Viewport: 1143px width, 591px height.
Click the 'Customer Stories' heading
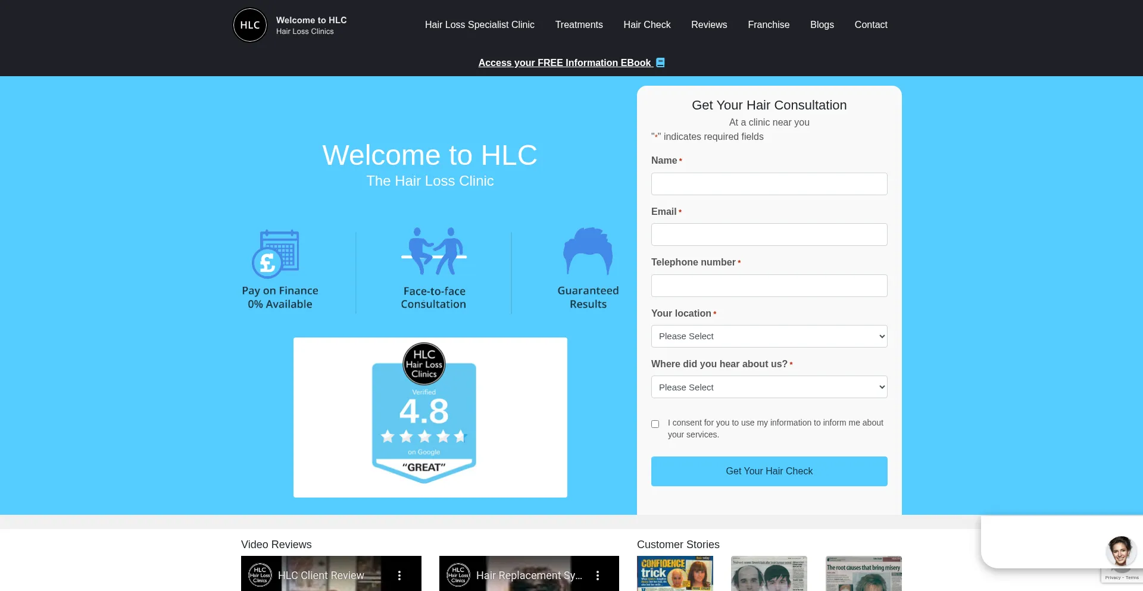coord(678,545)
